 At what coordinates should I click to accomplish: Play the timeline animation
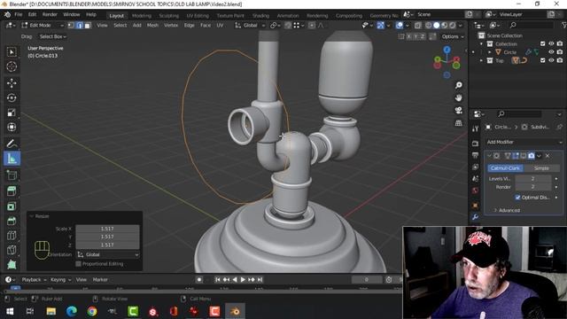tap(243, 280)
